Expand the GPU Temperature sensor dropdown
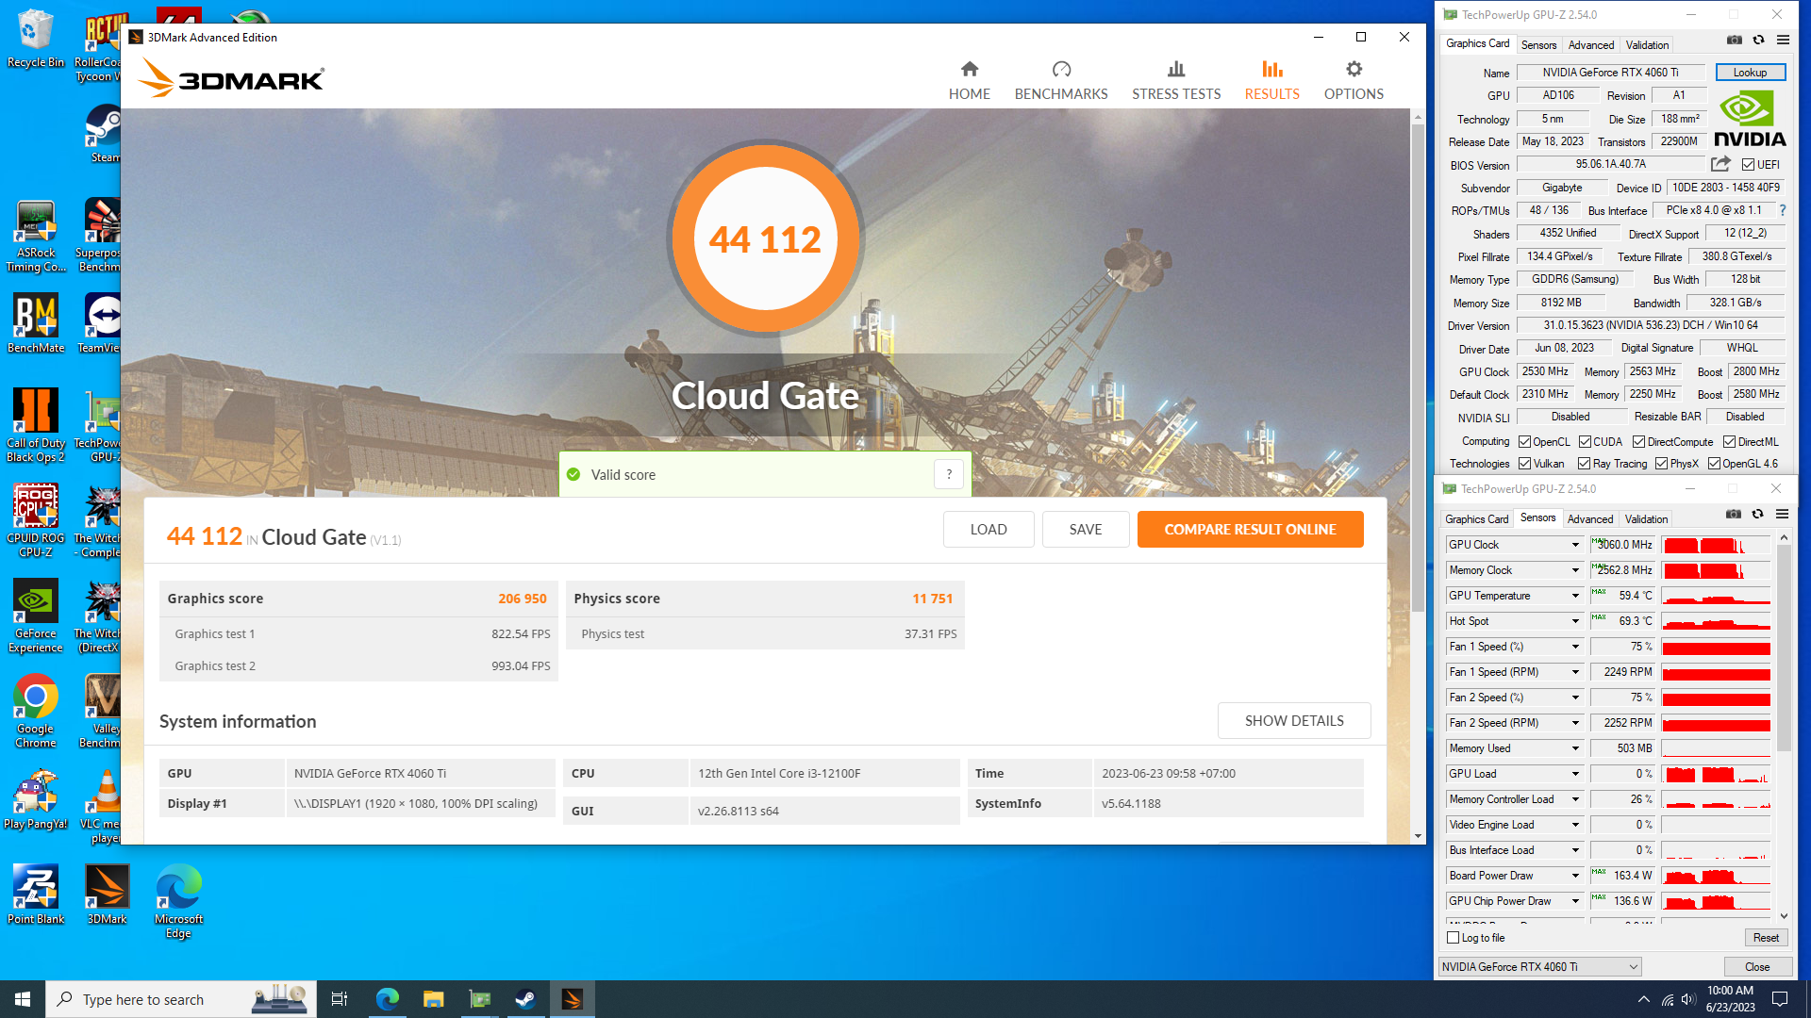This screenshot has height=1018, width=1811. [x=1574, y=596]
